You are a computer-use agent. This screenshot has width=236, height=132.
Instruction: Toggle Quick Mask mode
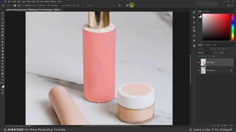pos(3,90)
